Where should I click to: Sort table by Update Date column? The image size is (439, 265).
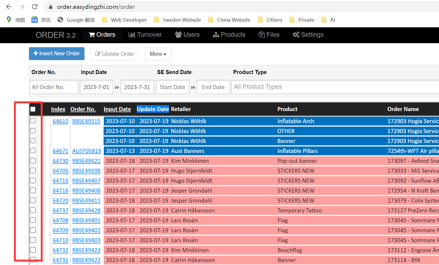[x=153, y=109]
